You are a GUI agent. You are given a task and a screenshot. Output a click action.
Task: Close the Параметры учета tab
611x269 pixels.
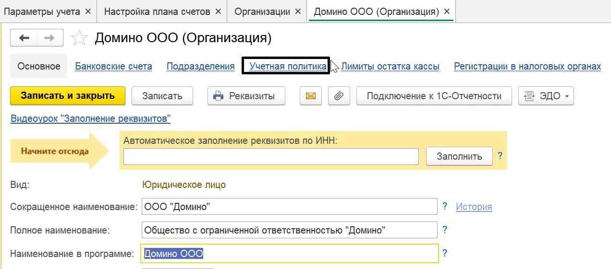pos(87,12)
